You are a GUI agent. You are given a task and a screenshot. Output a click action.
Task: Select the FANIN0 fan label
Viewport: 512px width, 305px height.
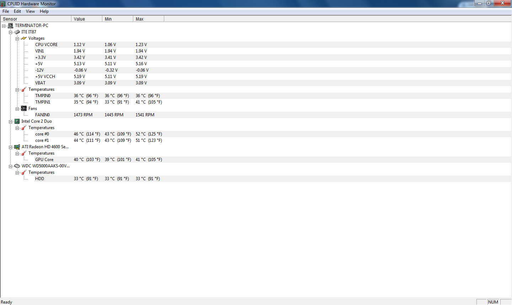[42, 115]
